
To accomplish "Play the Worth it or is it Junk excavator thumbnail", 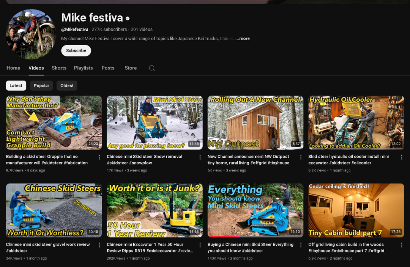I will click(155, 210).
